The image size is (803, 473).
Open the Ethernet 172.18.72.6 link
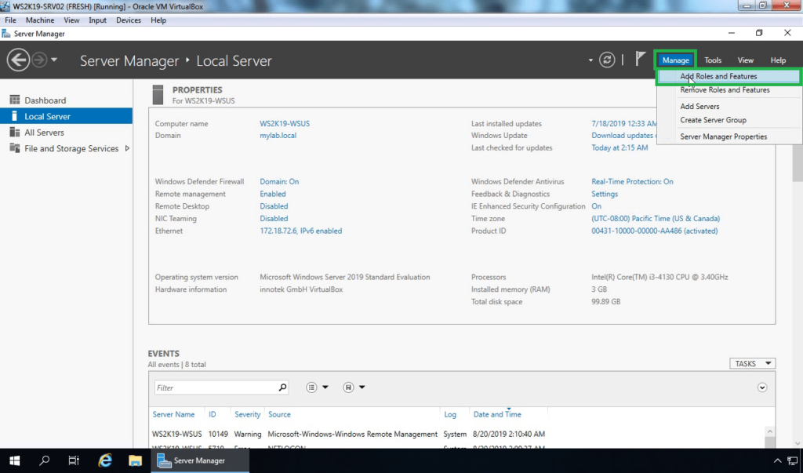[300, 231]
